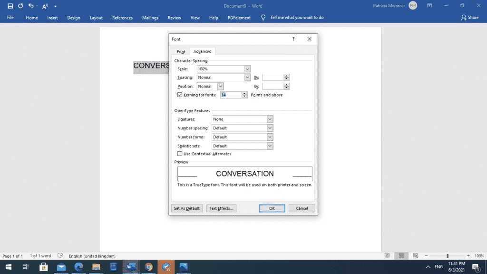Image resolution: width=487 pixels, height=274 pixels.
Task: Switch to Web Layout view
Action: (x=415, y=255)
